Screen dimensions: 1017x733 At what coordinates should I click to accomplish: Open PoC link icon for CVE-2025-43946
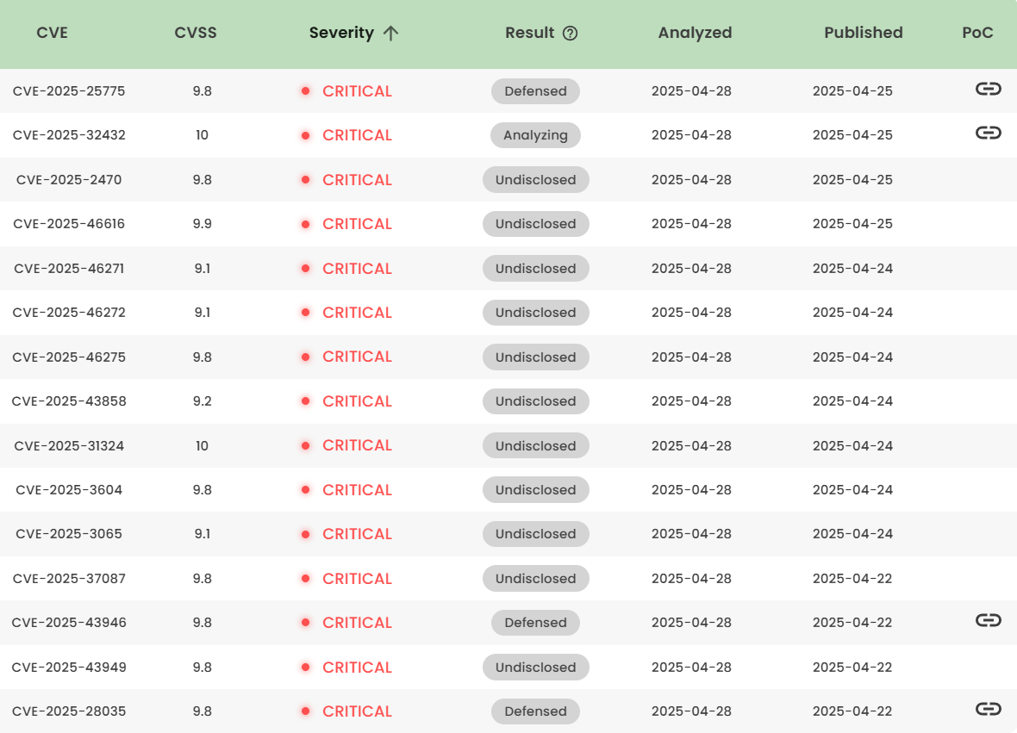click(988, 620)
